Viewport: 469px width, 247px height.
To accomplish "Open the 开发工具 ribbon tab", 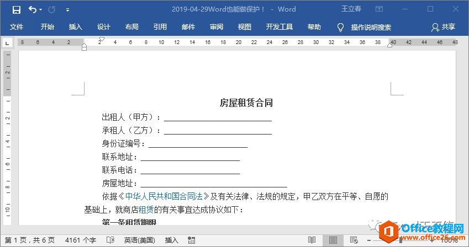I will pos(279,27).
